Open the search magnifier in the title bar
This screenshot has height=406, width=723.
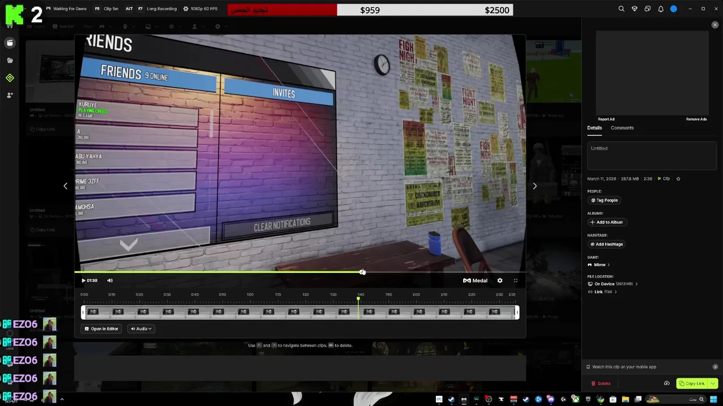[x=621, y=9]
